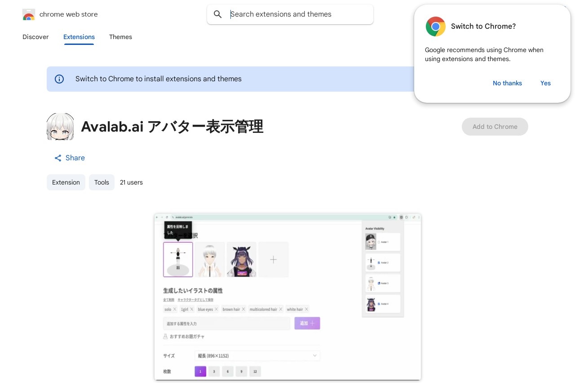Toggle Avatar 2 visibility checkbox
The image size is (575, 383).
pyautogui.click(x=379, y=263)
